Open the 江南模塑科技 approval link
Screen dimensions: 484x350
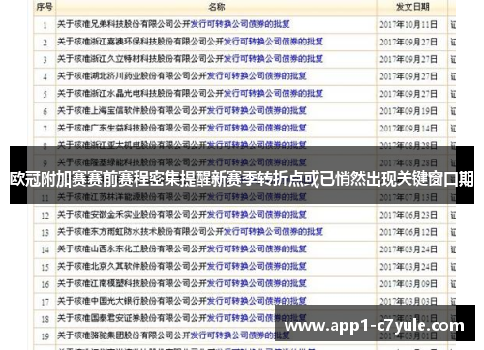click(182, 284)
